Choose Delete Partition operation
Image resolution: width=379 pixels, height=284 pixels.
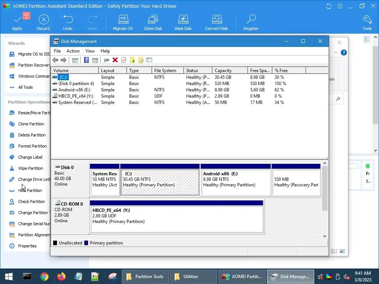click(27, 135)
